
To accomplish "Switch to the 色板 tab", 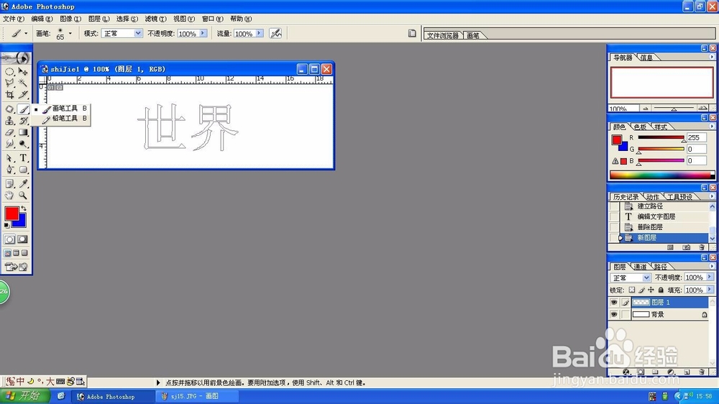I will [640, 127].
